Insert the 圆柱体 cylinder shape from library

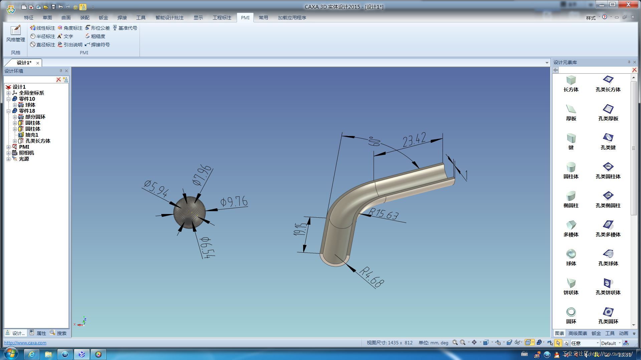pos(571,171)
